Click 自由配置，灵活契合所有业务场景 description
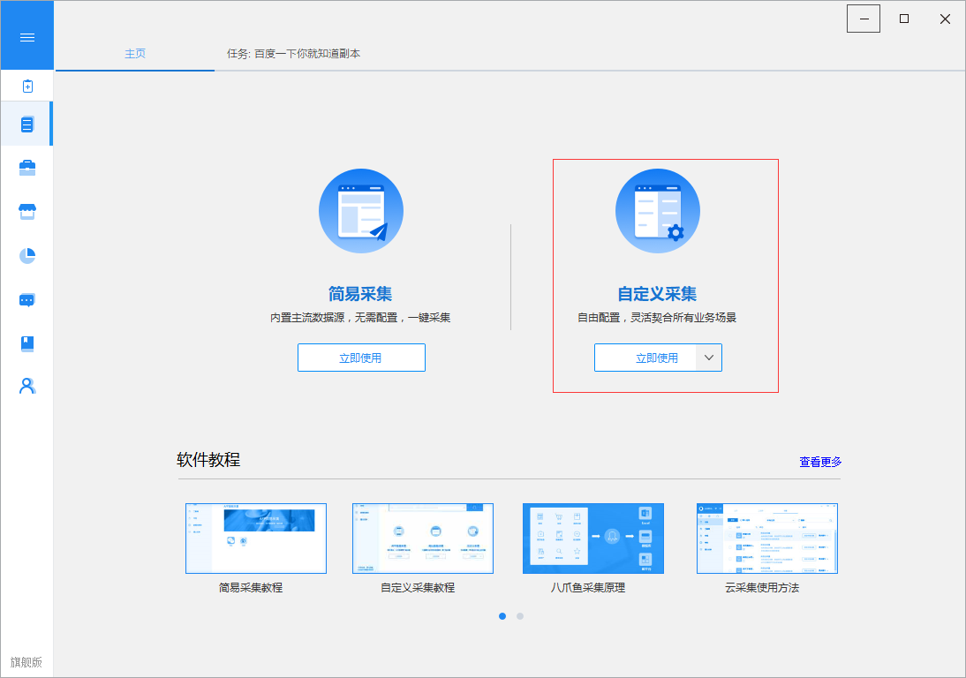Image resolution: width=966 pixels, height=678 pixels. click(x=657, y=318)
